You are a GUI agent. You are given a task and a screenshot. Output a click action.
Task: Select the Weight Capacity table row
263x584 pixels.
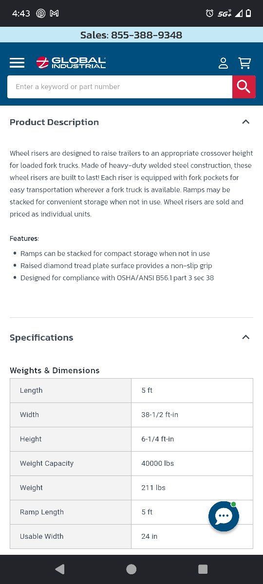coord(131,463)
